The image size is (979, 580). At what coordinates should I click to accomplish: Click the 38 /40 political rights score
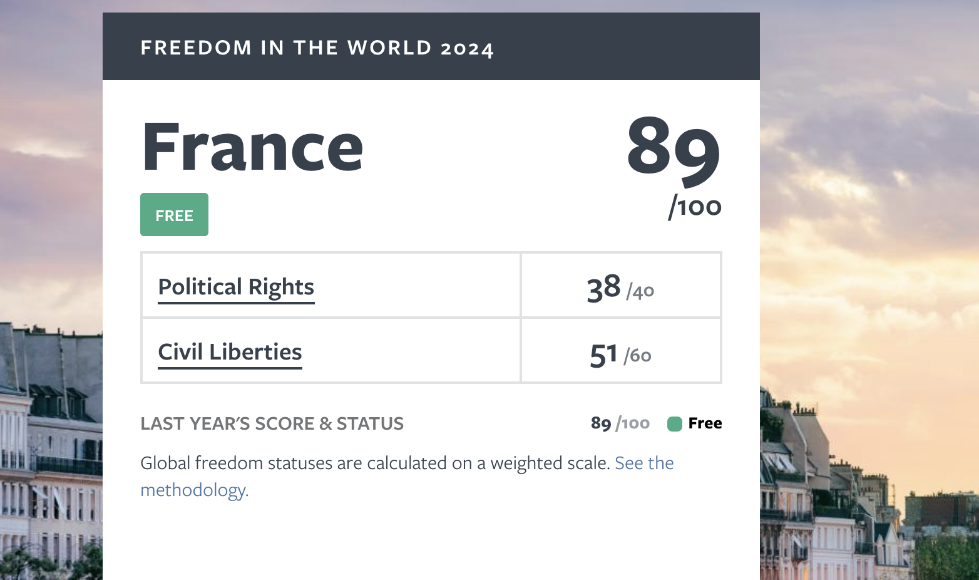tap(620, 289)
